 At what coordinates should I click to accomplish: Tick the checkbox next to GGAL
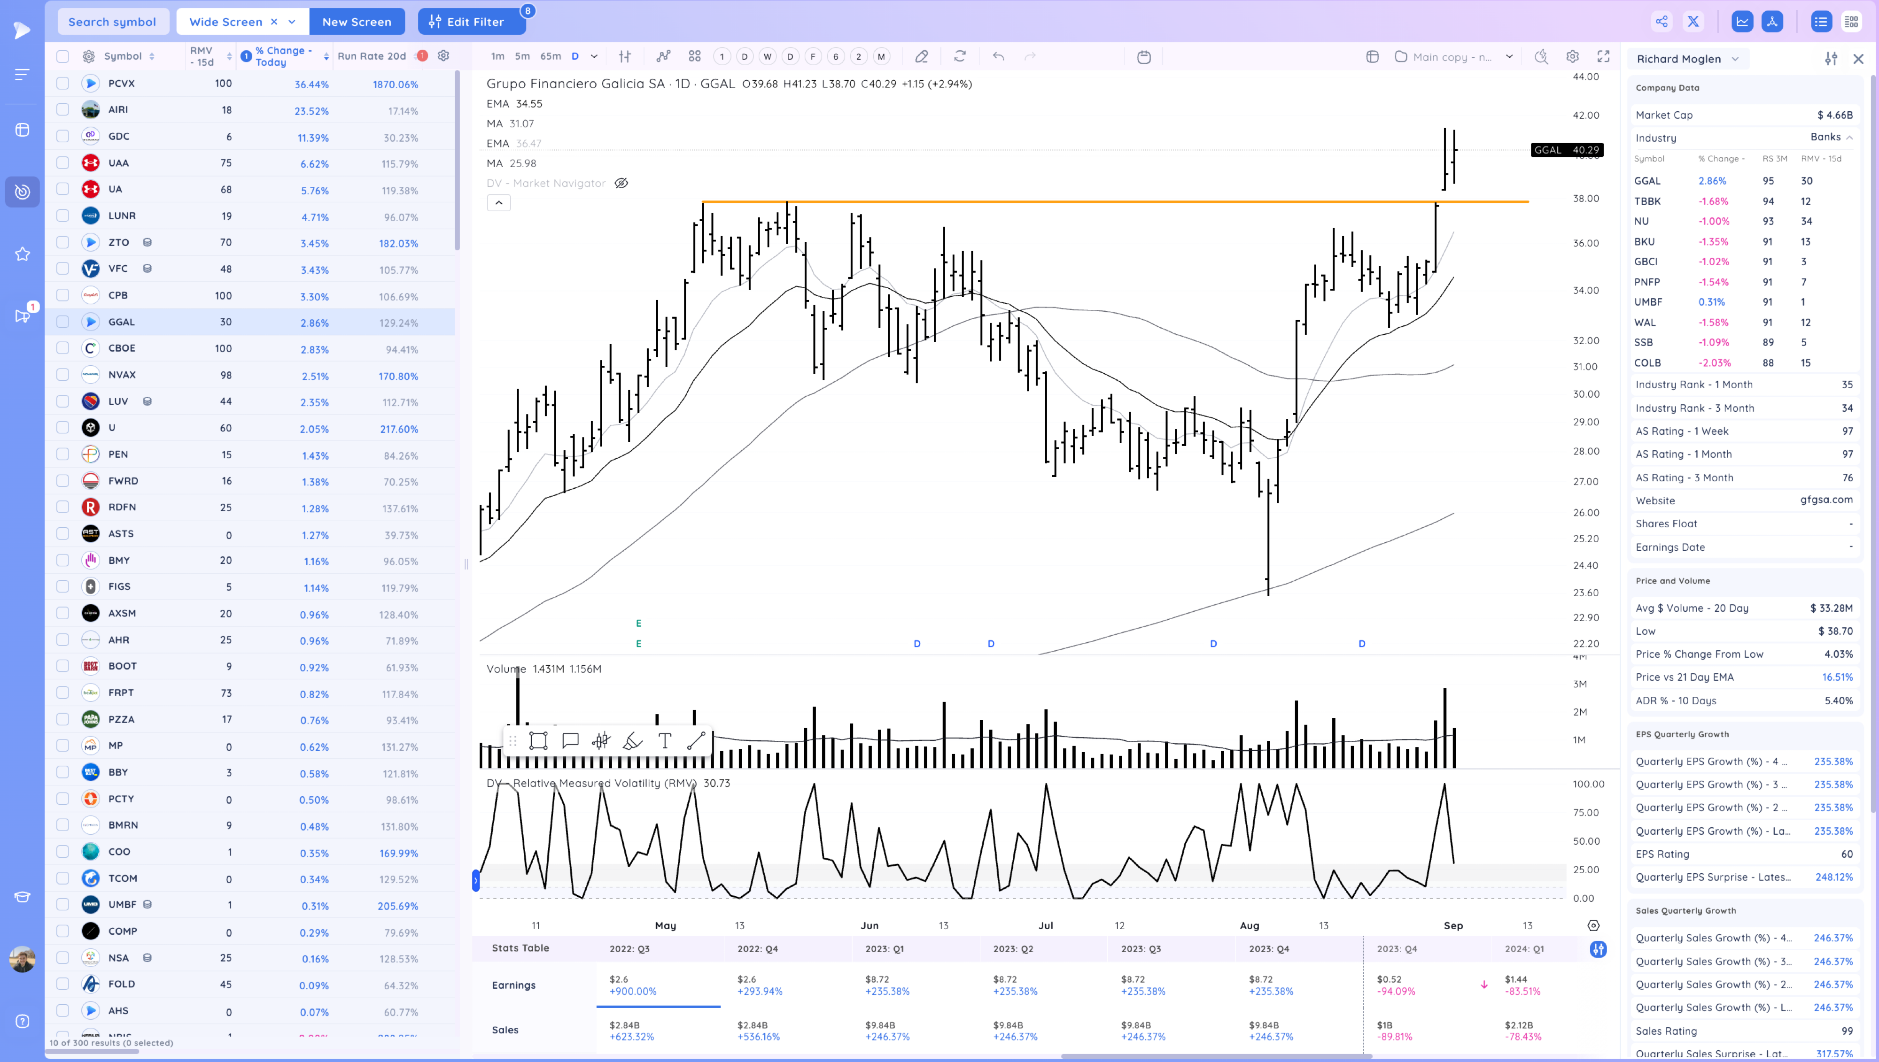point(63,322)
